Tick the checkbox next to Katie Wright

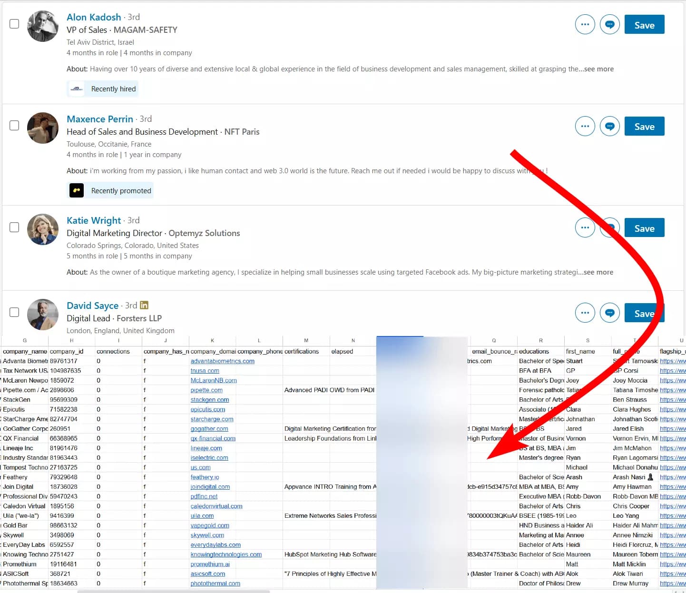tap(14, 227)
